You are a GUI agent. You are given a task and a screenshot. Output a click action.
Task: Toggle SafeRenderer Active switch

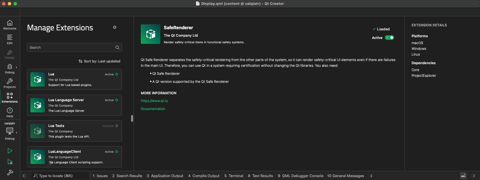389,38
